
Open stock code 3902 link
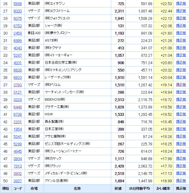[18, 174]
